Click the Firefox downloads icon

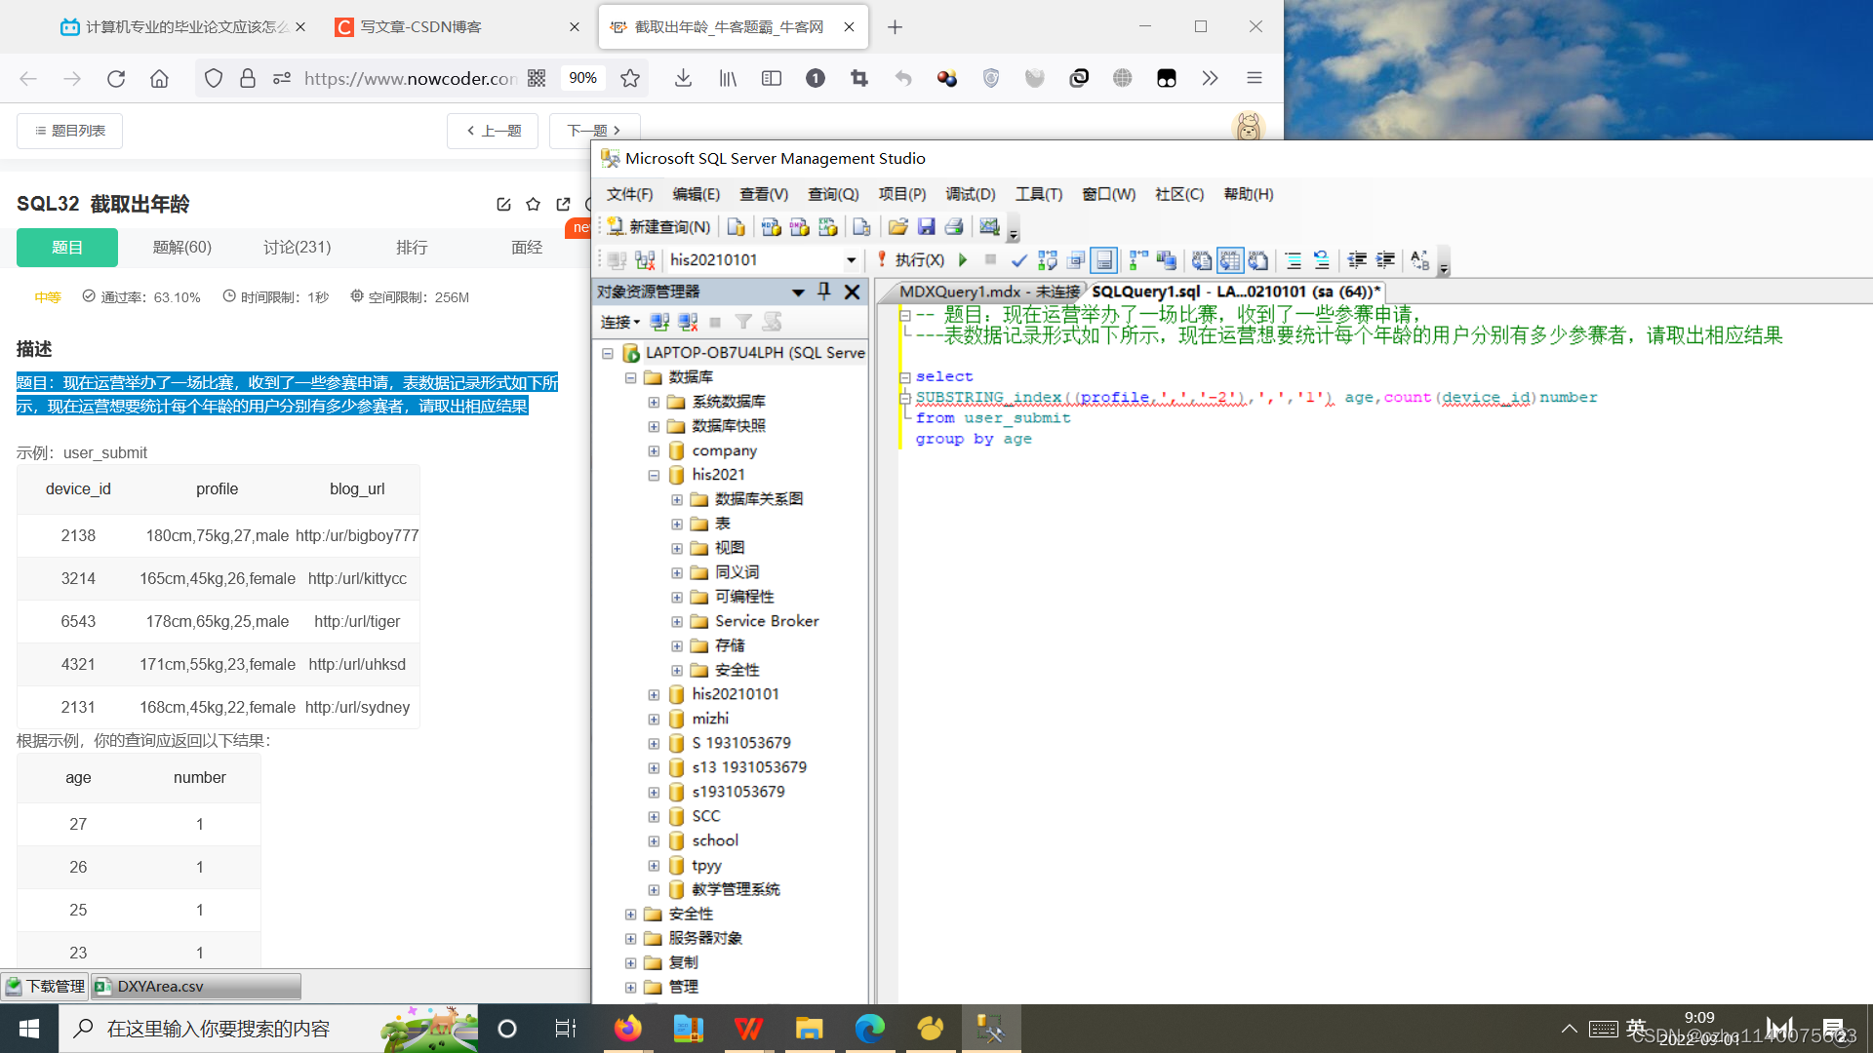pyautogui.click(x=683, y=78)
